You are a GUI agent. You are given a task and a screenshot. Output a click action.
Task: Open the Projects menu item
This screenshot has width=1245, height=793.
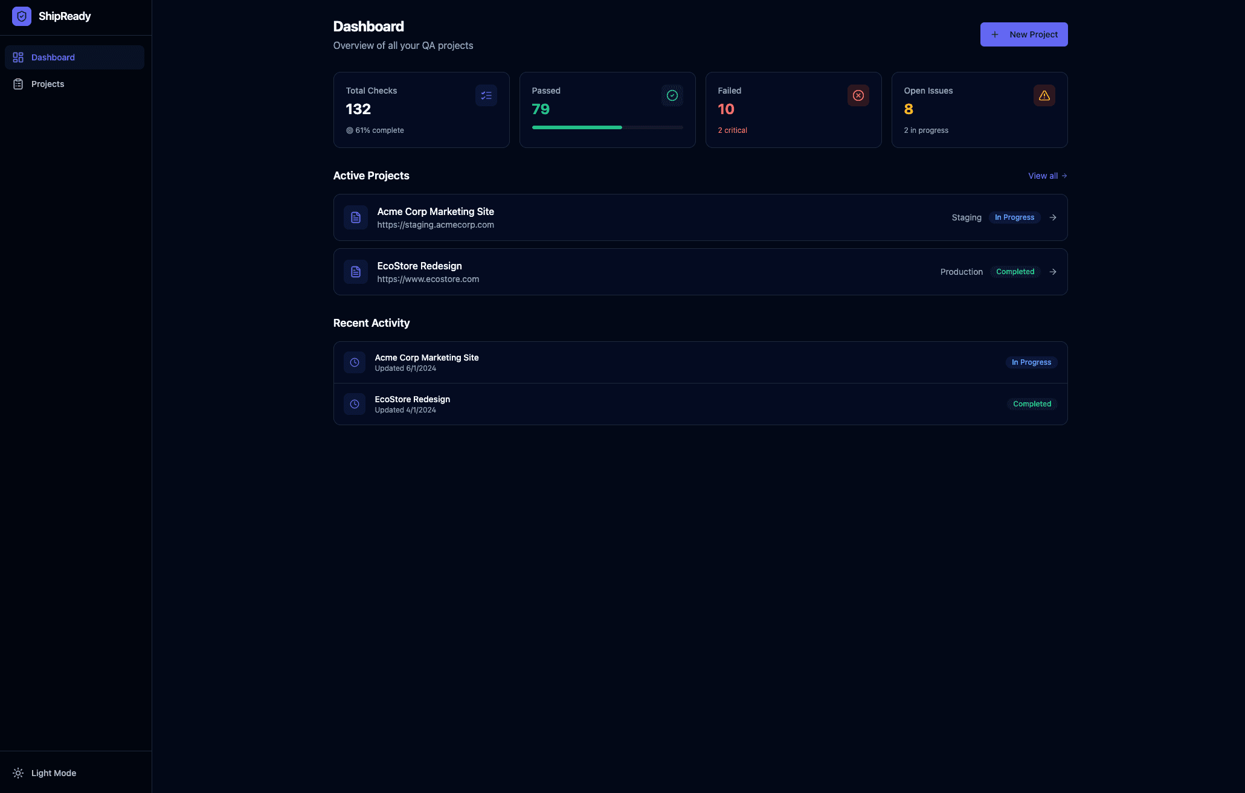[74, 84]
